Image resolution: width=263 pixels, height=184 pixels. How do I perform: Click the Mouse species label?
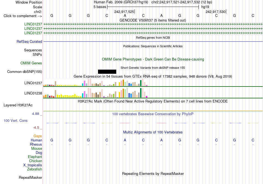point(37,149)
